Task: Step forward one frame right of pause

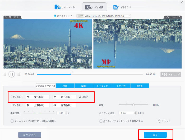Action: 18,74
